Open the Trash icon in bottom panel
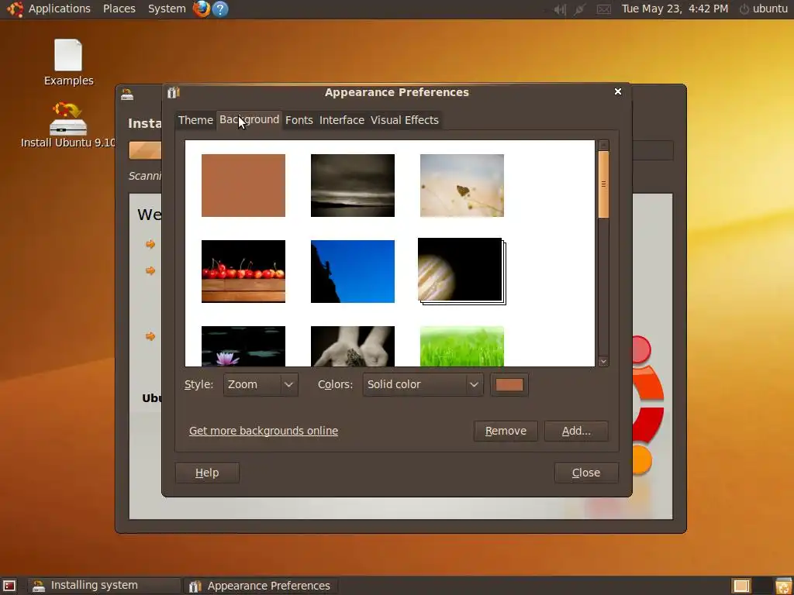The width and height of the screenshot is (794, 595). tap(783, 586)
